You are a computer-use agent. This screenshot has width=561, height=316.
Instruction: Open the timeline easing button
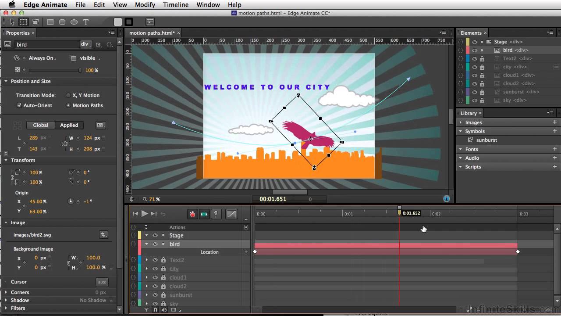(x=231, y=214)
